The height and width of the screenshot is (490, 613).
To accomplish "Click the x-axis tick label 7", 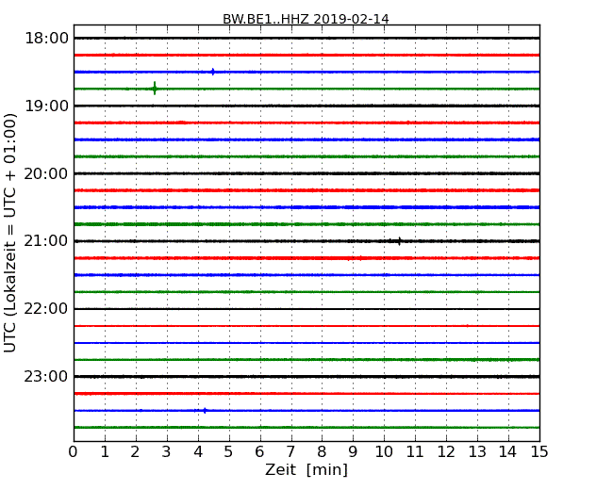I will 290,451.
